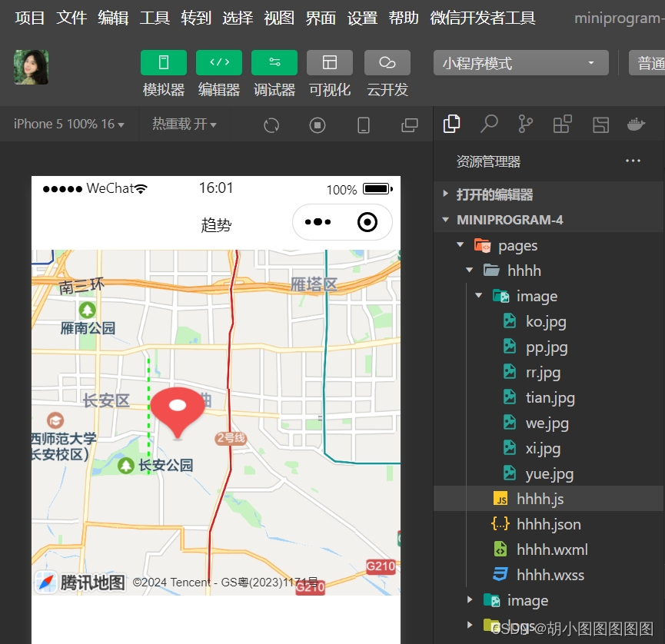
Task: Click the refresh simulator icon
Action: pyautogui.click(x=271, y=125)
